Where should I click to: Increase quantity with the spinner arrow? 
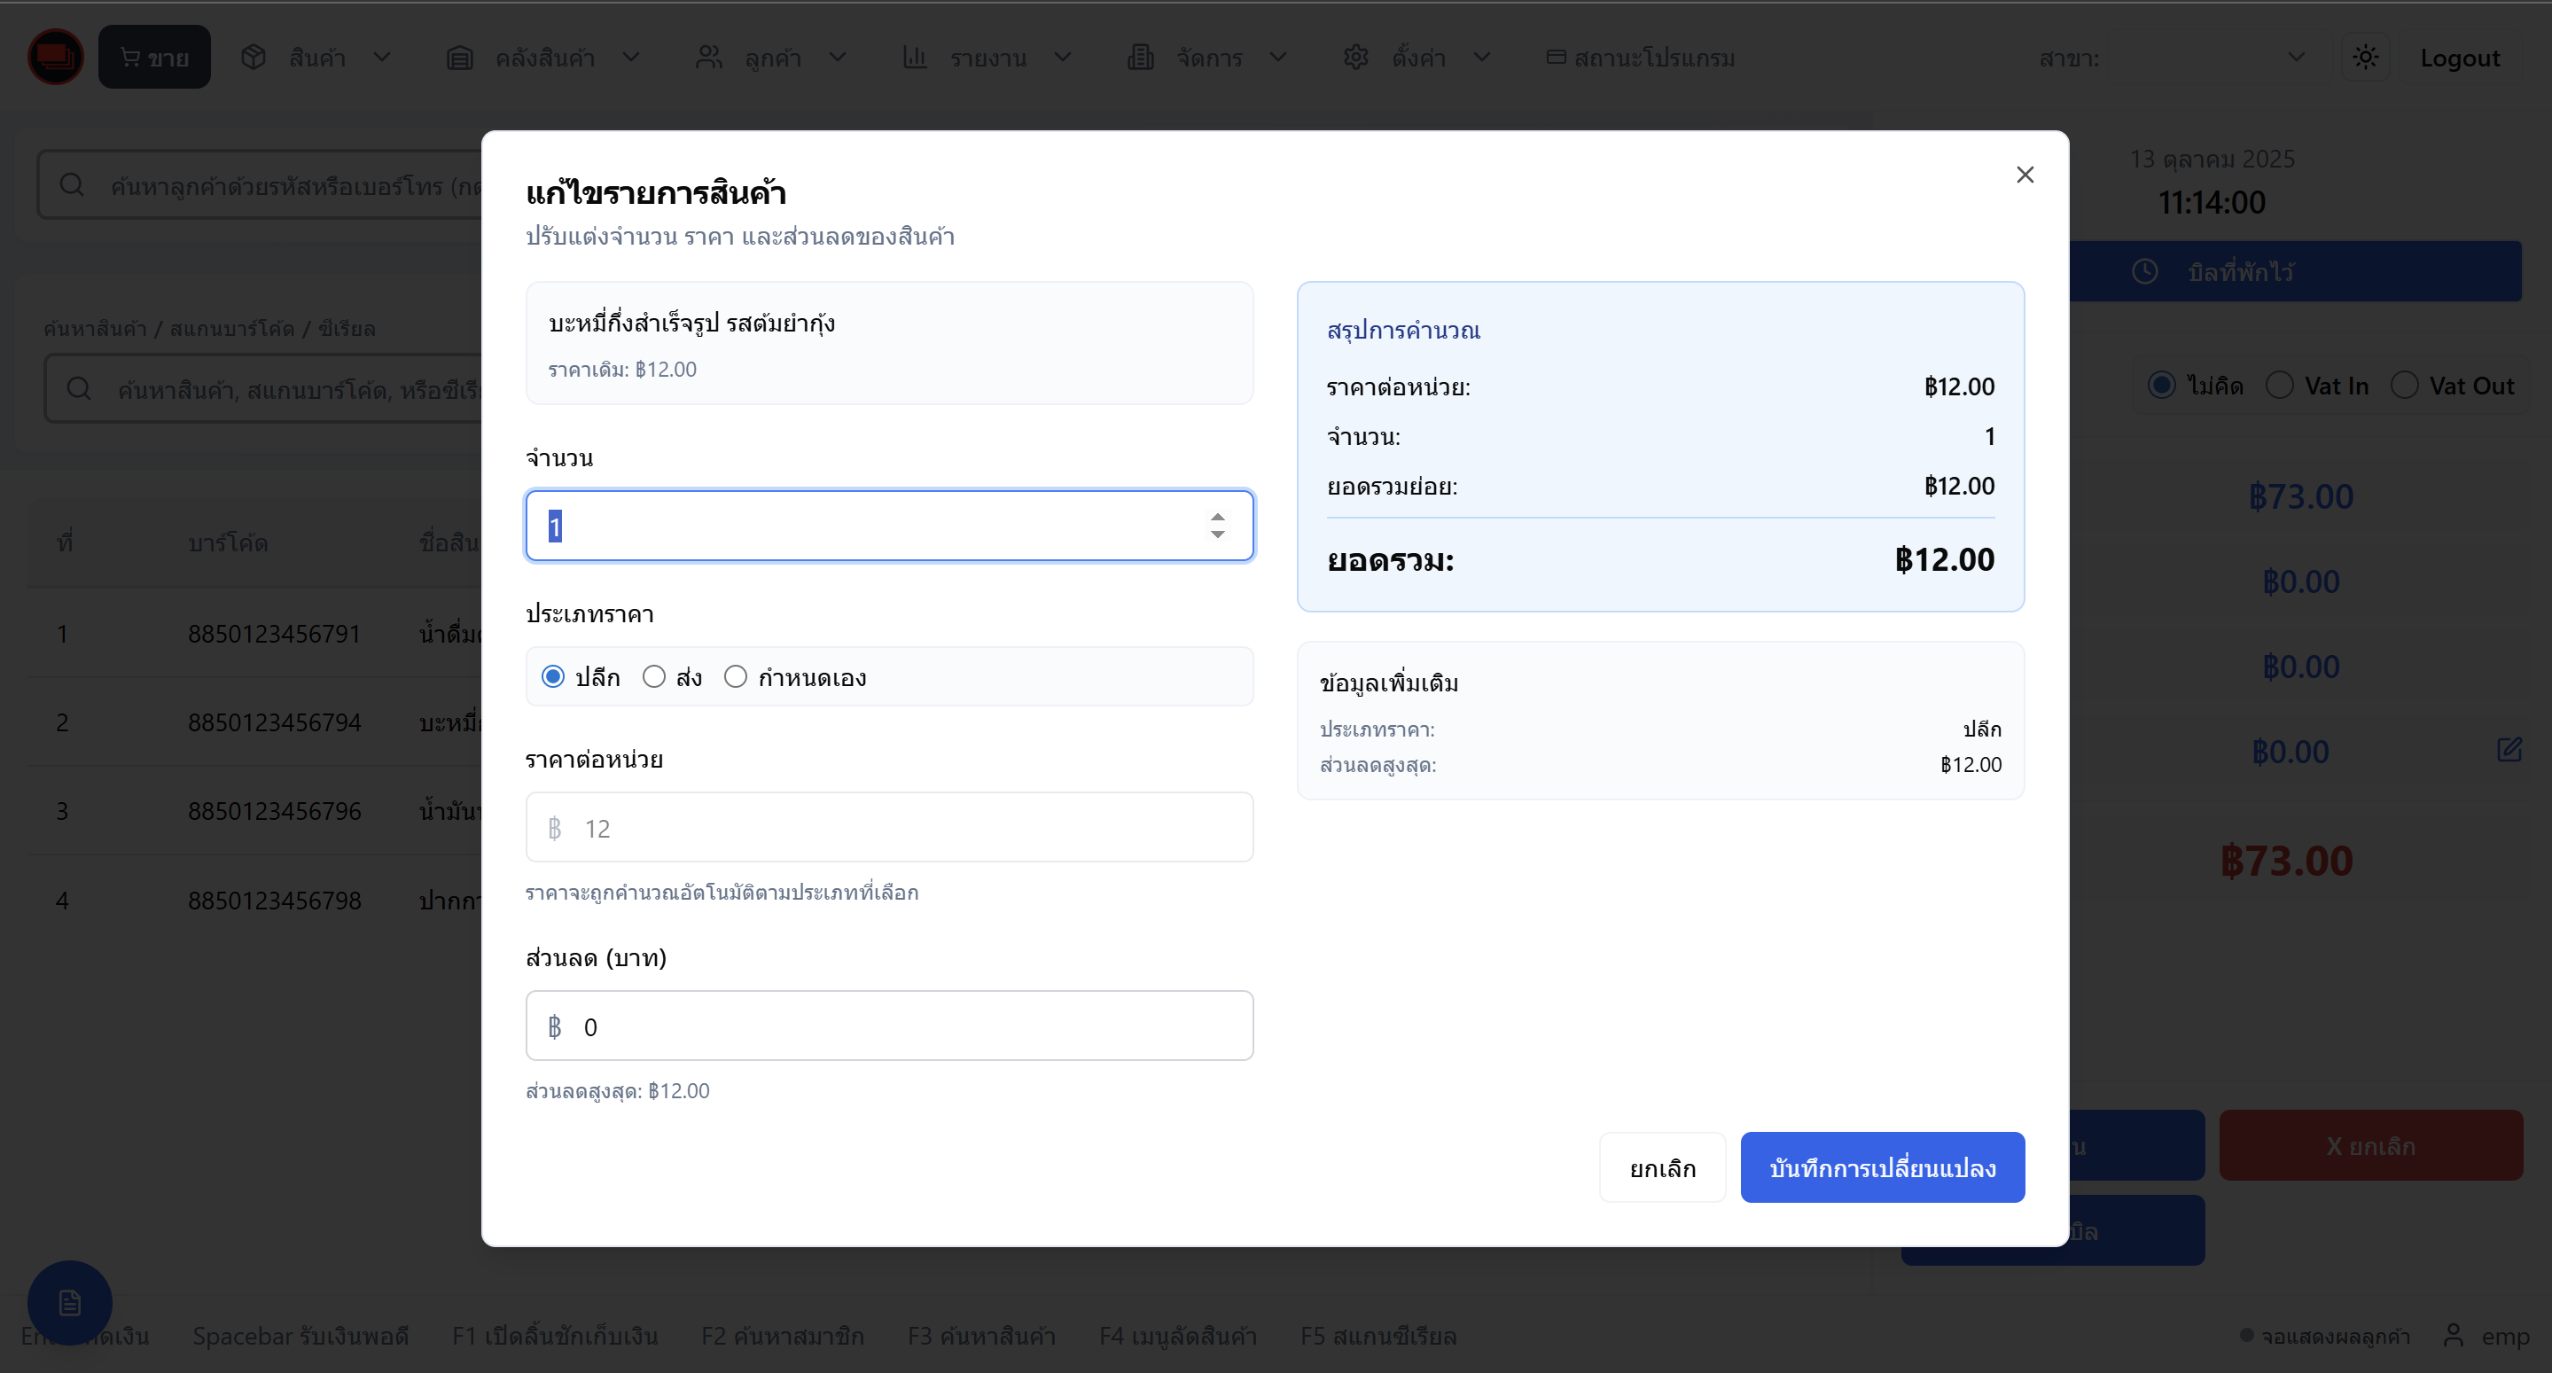[1216, 516]
